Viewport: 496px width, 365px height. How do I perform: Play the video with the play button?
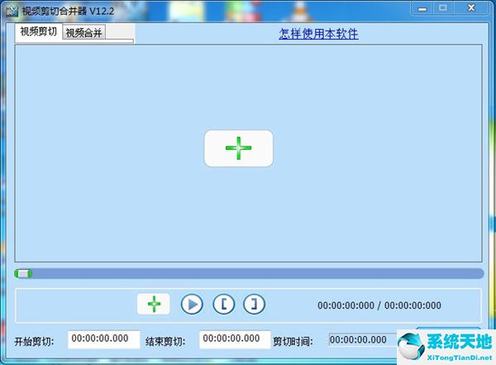[192, 305]
